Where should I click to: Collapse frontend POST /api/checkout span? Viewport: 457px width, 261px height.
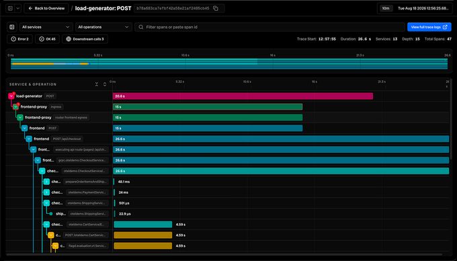29,139
